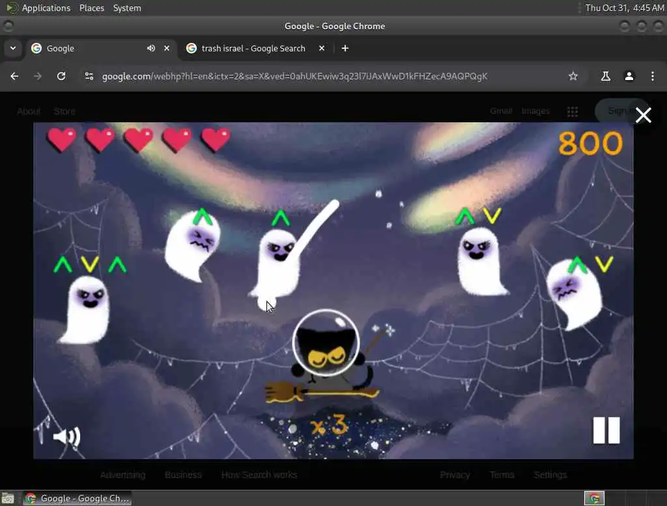This screenshot has width=667, height=506.
Task: Click the show desktop icon in bottom panel
Action: (x=8, y=498)
